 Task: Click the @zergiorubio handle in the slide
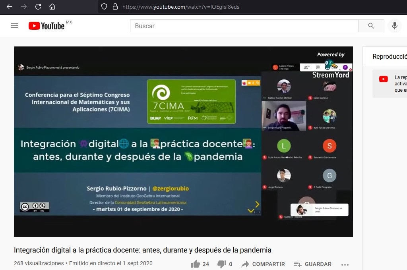171,189
